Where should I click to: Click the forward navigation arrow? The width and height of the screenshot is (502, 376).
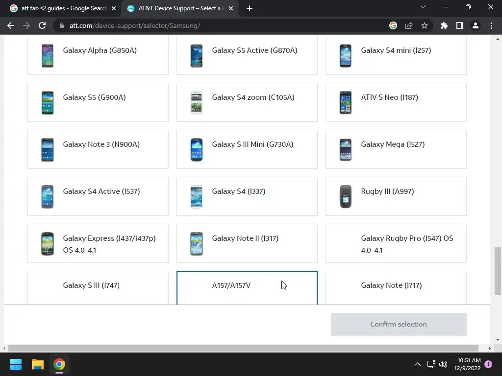pos(26,25)
